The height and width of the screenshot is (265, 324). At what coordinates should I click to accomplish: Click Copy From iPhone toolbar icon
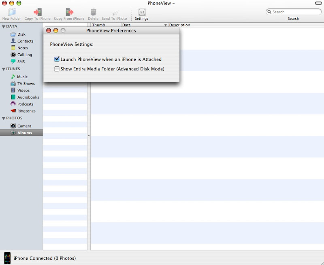point(69,13)
